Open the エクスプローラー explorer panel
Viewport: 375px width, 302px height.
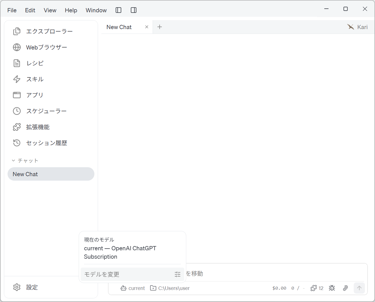coord(51,31)
